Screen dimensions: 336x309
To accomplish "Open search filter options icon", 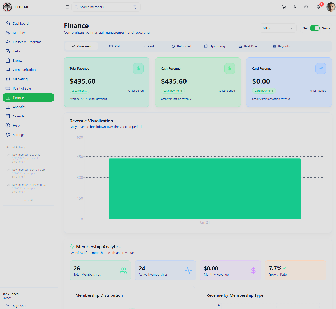I will pos(135,7).
